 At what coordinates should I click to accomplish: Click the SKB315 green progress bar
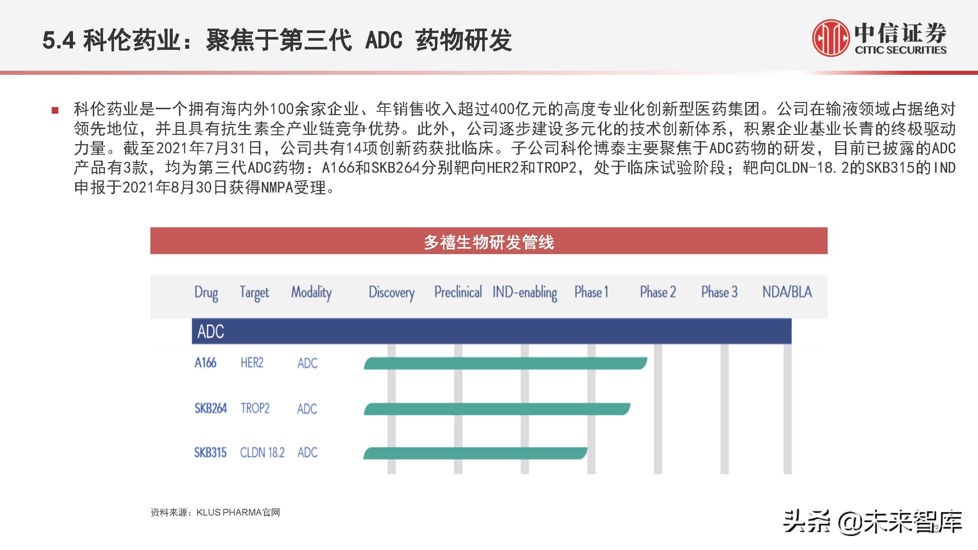click(x=475, y=453)
